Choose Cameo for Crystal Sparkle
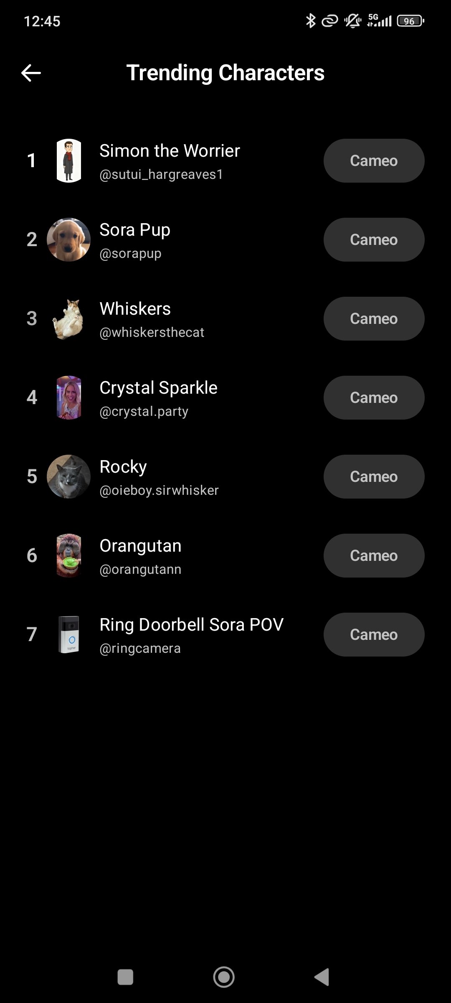Screen dimensions: 451x1003 click(374, 397)
